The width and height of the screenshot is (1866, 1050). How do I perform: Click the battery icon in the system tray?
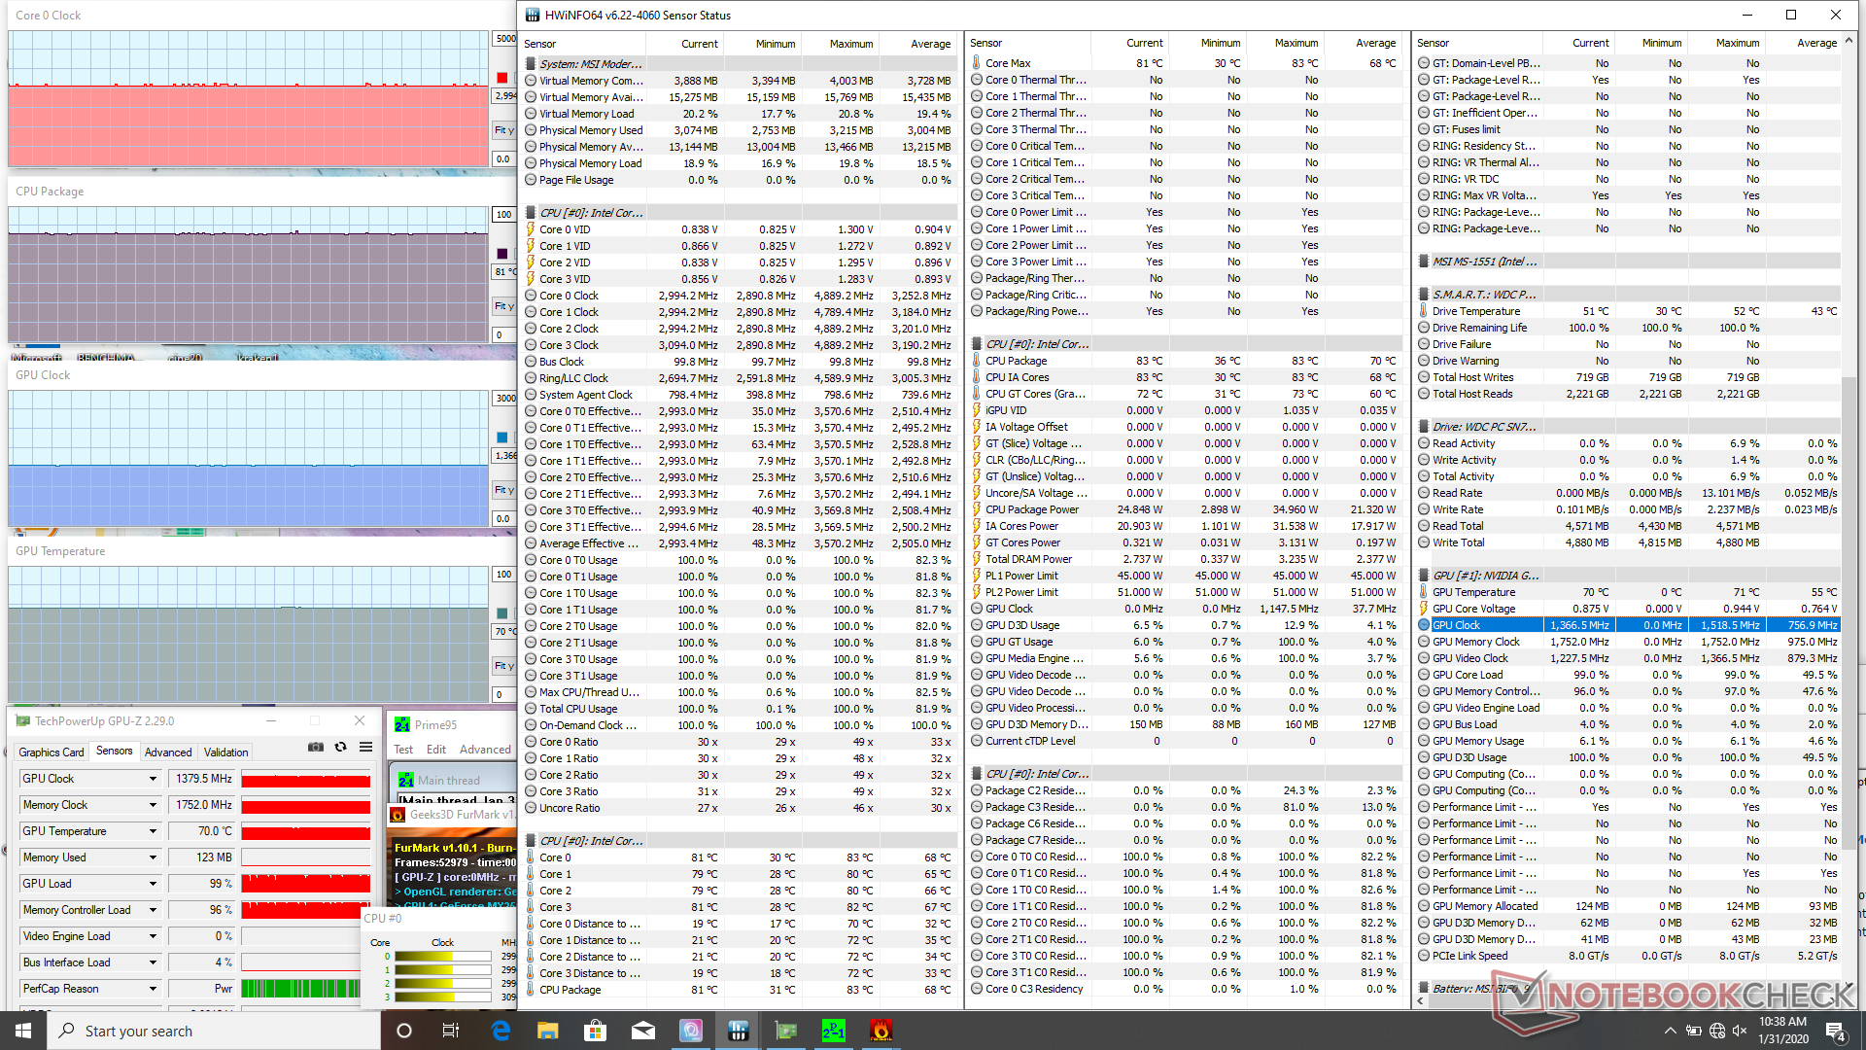coord(1693,1031)
